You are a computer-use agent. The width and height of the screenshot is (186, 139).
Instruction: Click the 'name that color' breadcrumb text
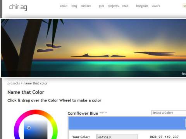point(36,83)
